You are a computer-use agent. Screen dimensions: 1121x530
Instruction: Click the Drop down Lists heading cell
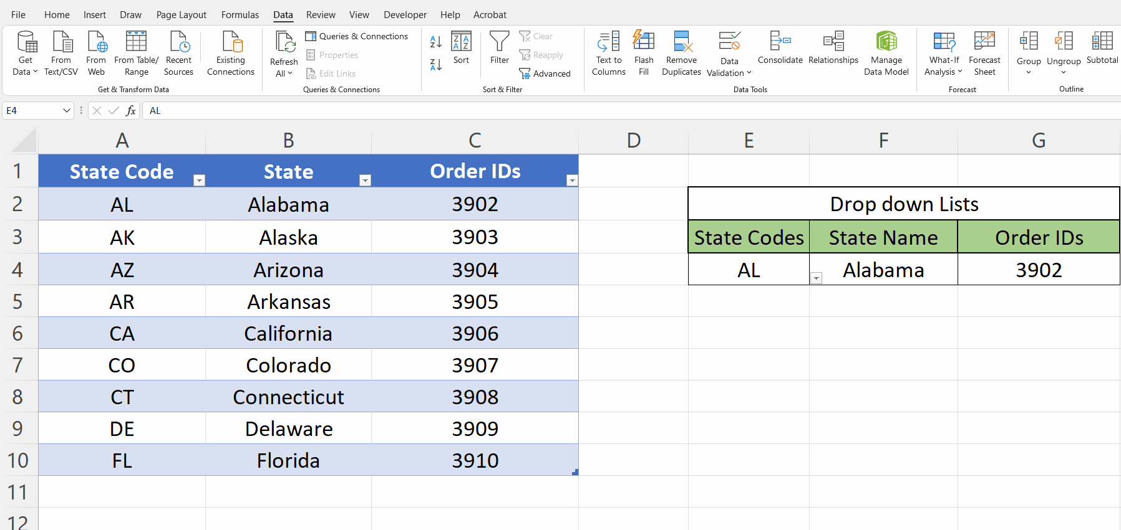point(904,204)
